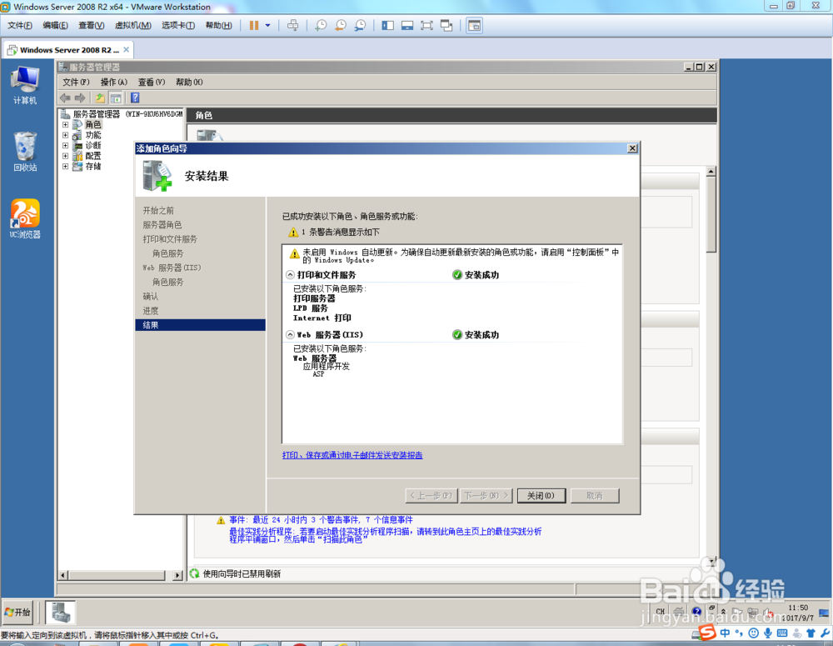Click the up-level icon in Server Manager toolbar
Viewport: 833px width, 646px height.
[99, 98]
